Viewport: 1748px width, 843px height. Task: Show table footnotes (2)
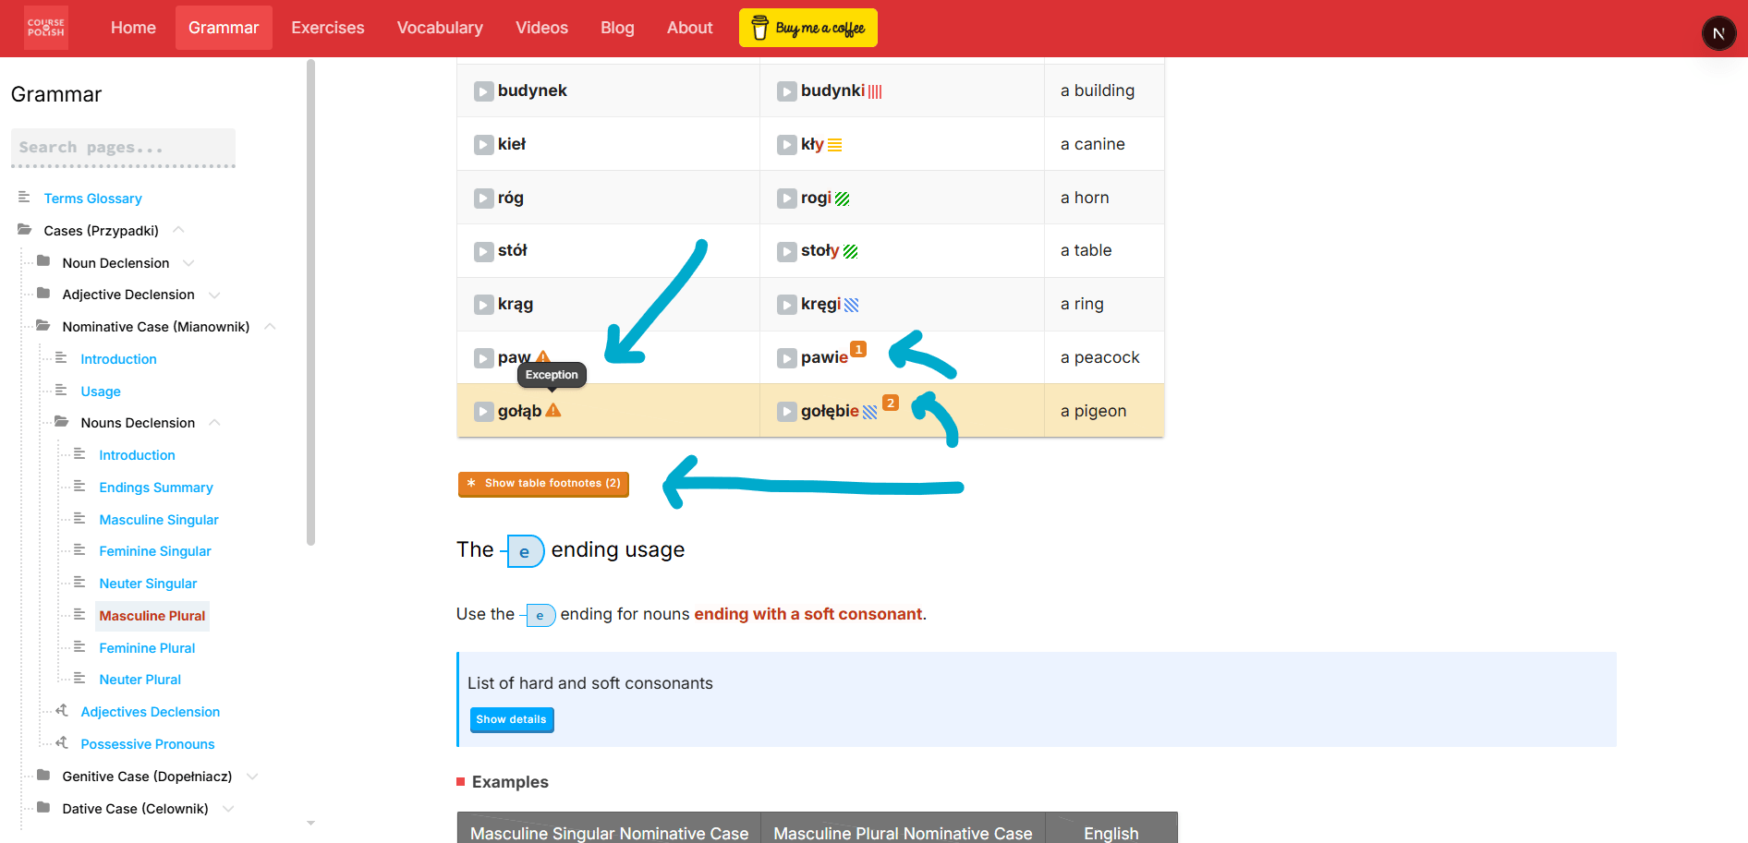[x=543, y=484]
